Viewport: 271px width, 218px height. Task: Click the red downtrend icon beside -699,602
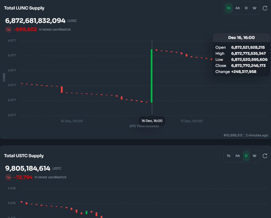(8, 29)
